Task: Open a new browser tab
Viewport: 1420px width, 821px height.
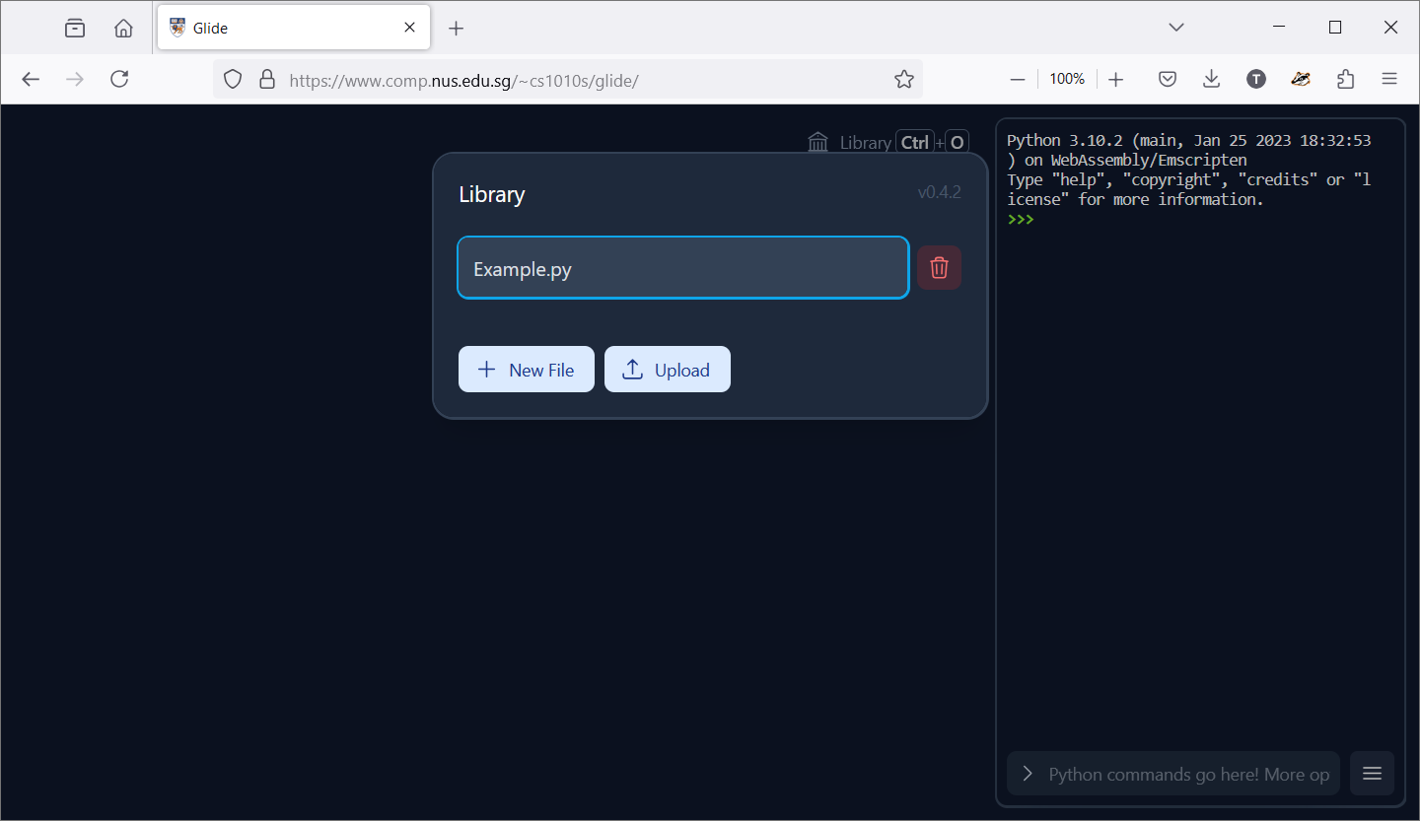Action: 456,28
